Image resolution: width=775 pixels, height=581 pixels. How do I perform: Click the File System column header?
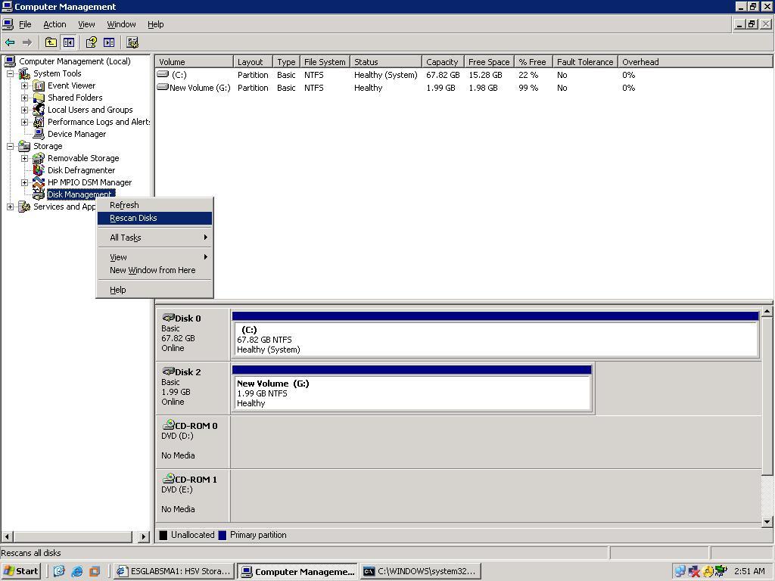click(325, 62)
